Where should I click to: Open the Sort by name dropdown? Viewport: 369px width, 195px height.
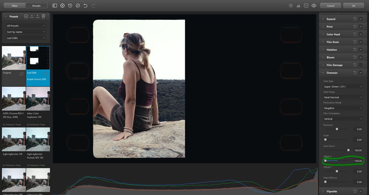coord(26,32)
